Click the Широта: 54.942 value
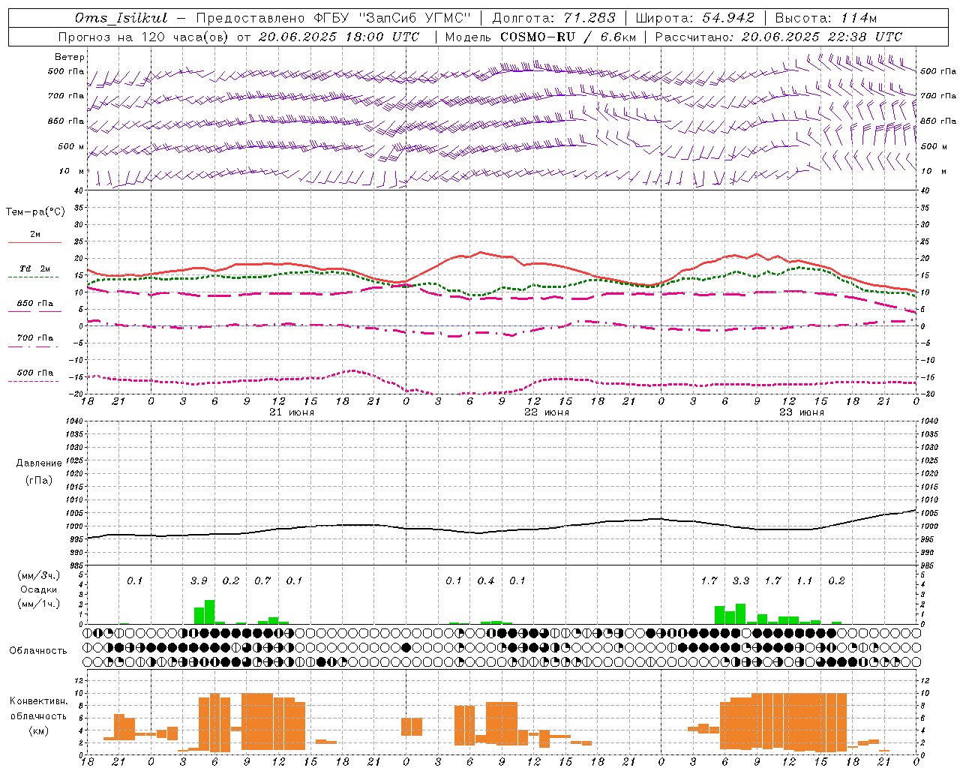 pyautogui.click(x=695, y=18)
